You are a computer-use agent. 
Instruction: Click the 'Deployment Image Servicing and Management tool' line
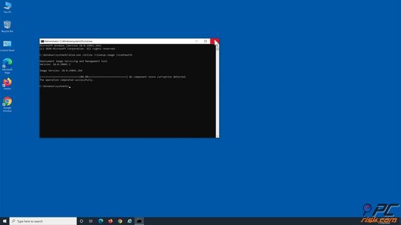click(73, 61)
